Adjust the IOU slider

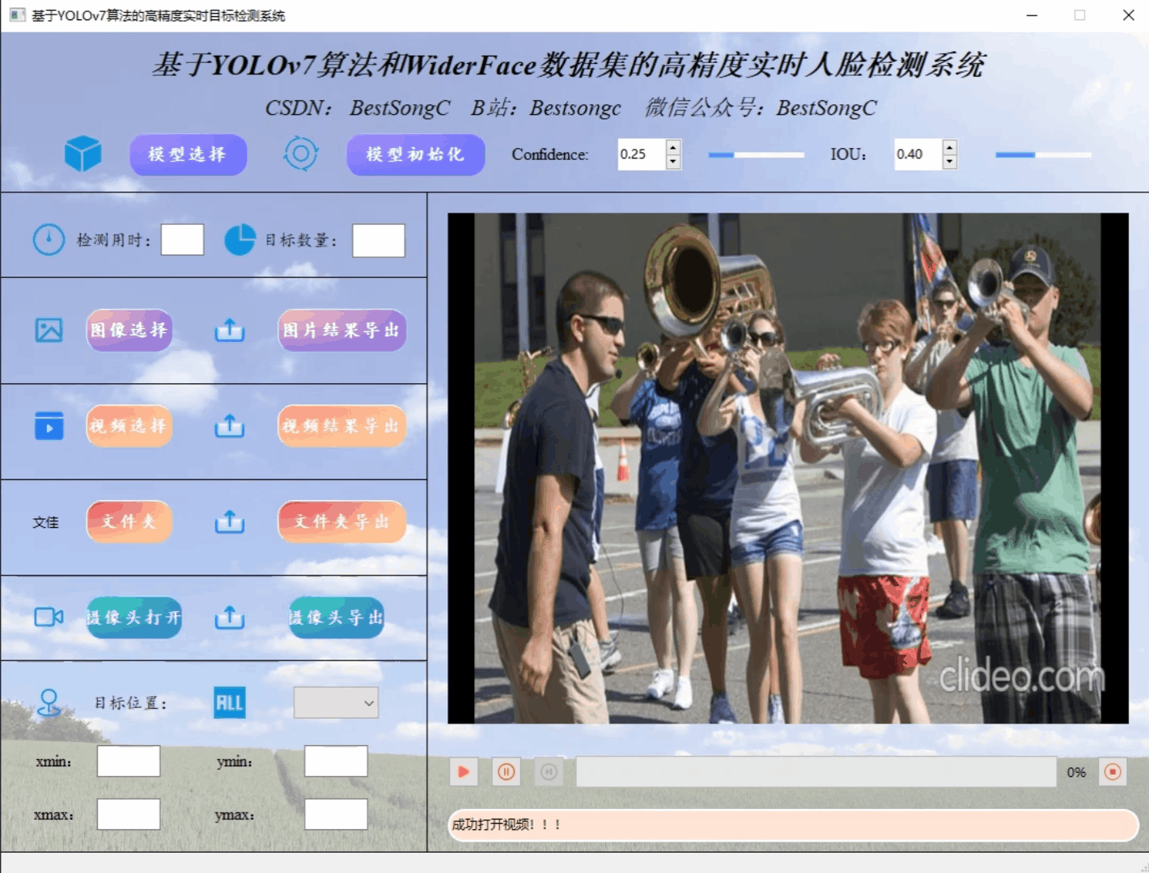pyautogui.click(x=1043, y=154)
